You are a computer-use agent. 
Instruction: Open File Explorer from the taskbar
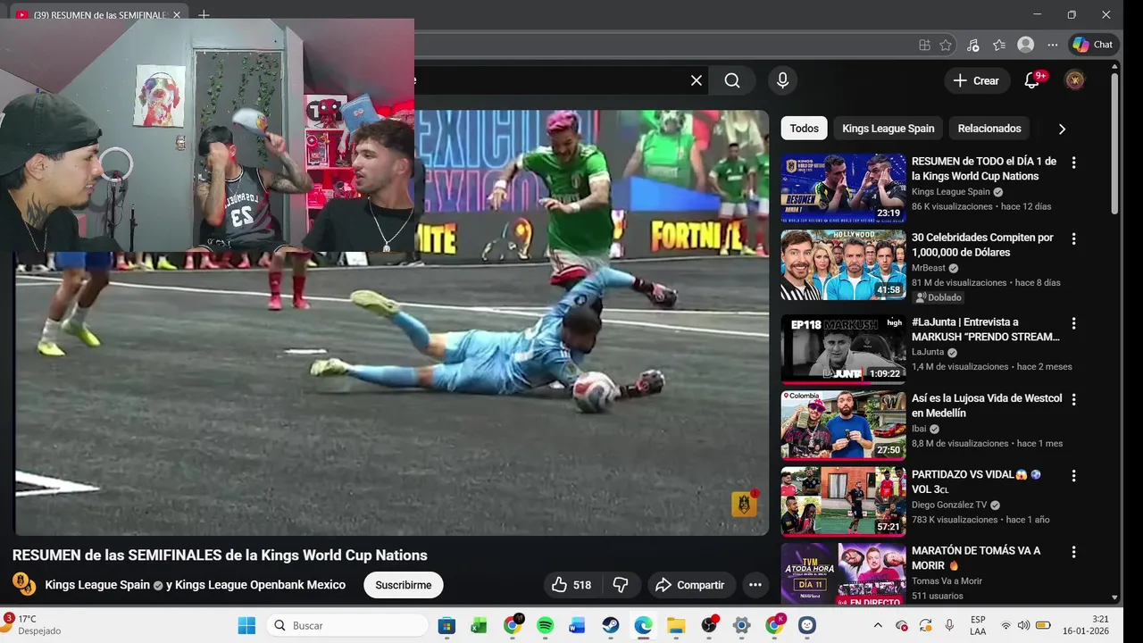[676, 625]
